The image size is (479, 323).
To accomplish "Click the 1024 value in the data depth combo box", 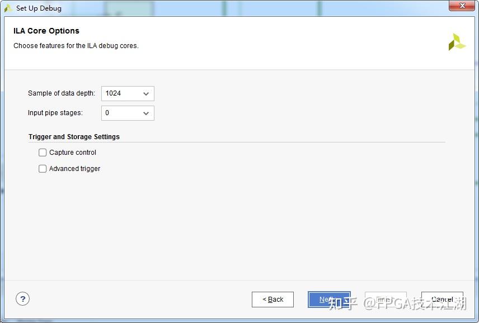I will (x=113, y=93).
